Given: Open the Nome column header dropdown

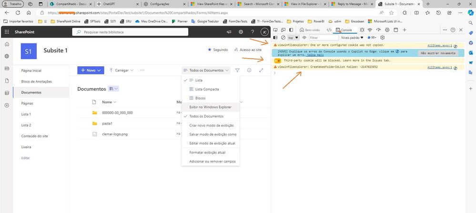Looking at the screenshot, I should tap(109, 102).
